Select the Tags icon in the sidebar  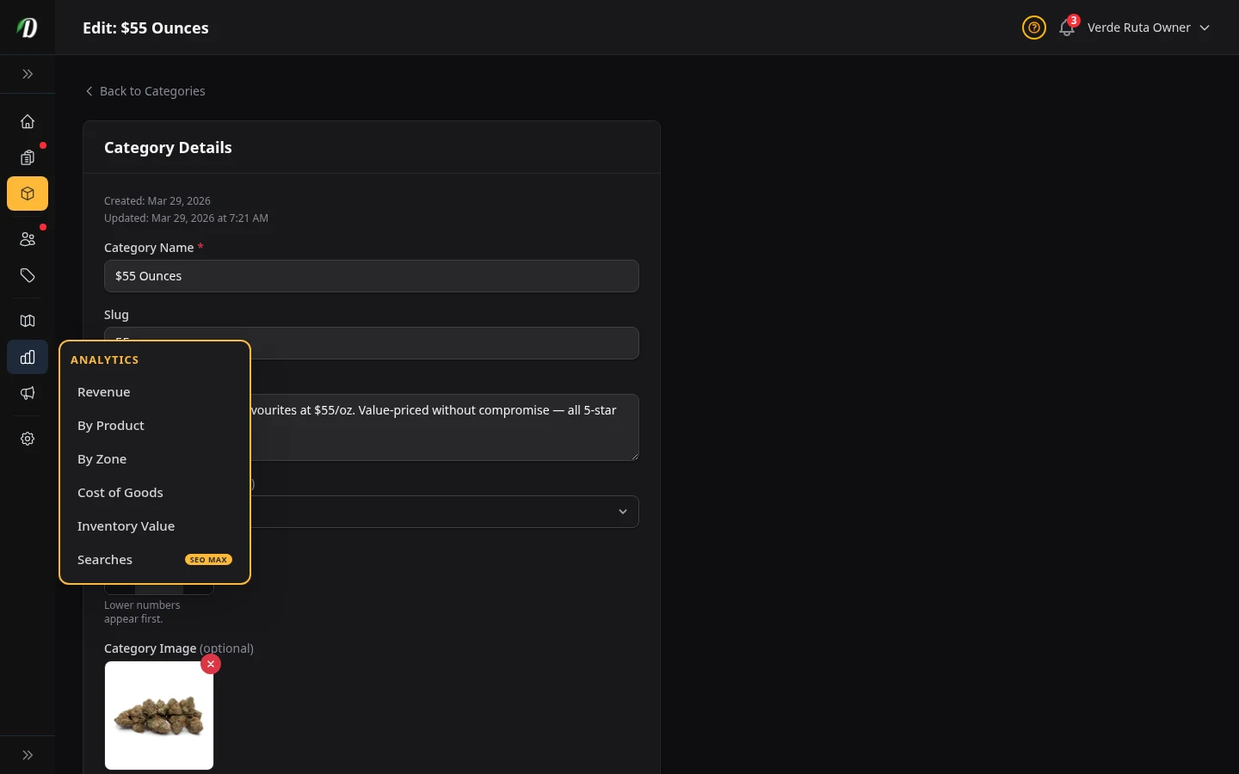pyautogui.click(x=28, y=276)
